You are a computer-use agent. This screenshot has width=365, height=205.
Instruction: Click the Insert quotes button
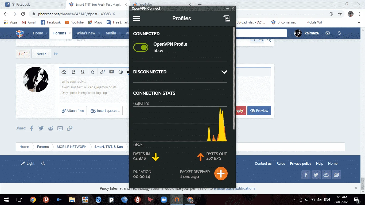tap(105, 111)
